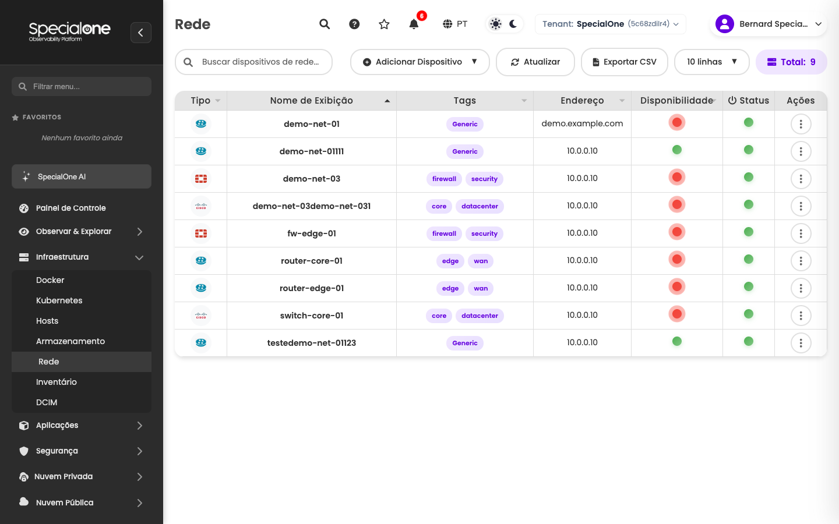839x524 pixels.
Task: Click the Generic tag on demo-net-01
Action: point(465,124)
